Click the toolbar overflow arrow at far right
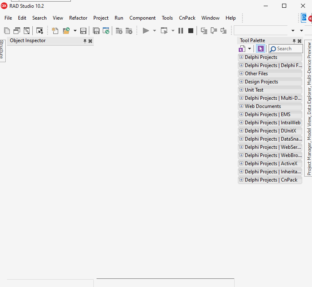Viewport: 312px width, 287px height. [302, 31]
